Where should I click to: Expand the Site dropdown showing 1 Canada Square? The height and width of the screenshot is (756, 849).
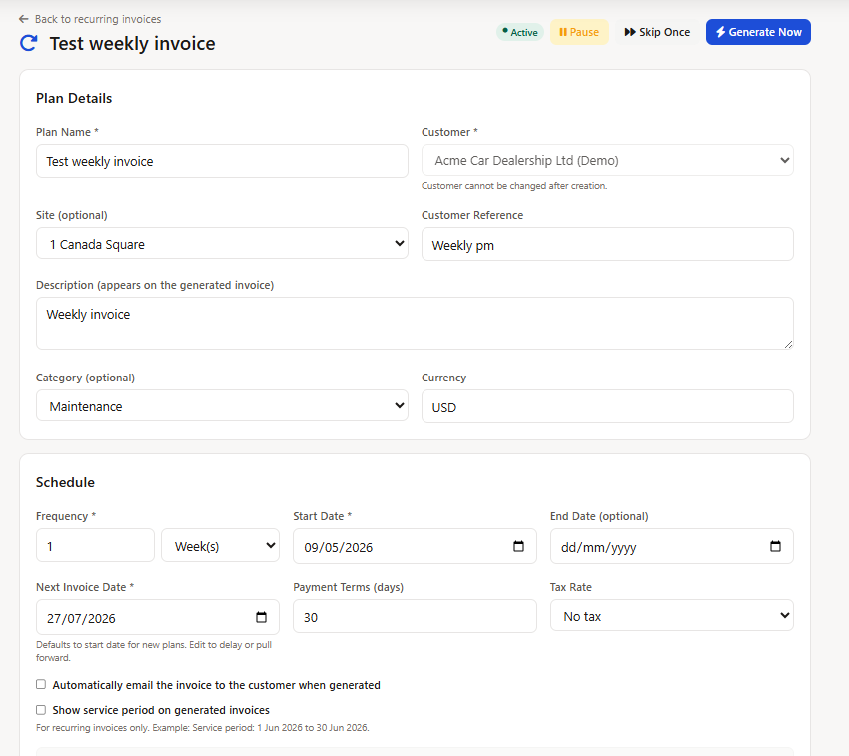click(x=222, y=243)
